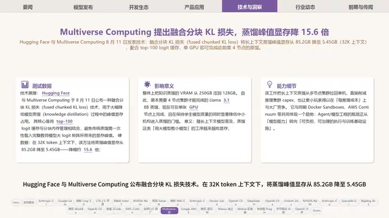Click the underlined 15.6 link
389x218 pixels.
click(88, 150)
